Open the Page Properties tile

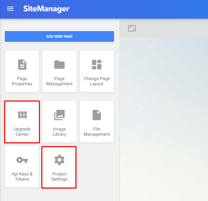(x=22, y=71)
